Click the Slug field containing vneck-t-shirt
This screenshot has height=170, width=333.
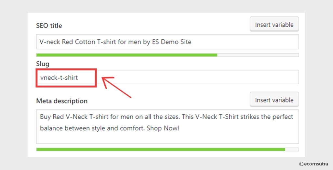pyautogui.click(x=167, y=77)
